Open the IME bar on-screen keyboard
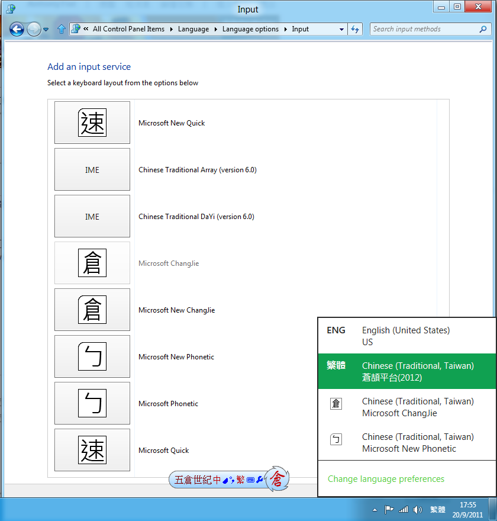This screenshot has width=497, height=521. pos(251,480)
